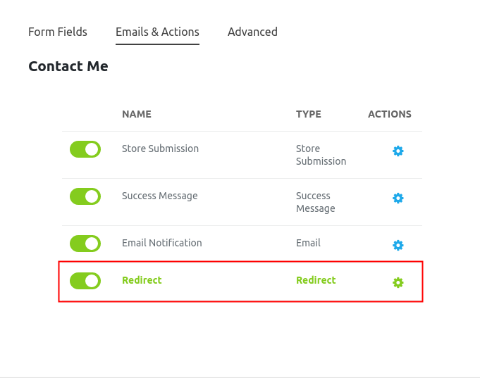Viewport: 480px width, 378px height.
Task: Open settings gear for Success Message action
Action: (398, 198)
